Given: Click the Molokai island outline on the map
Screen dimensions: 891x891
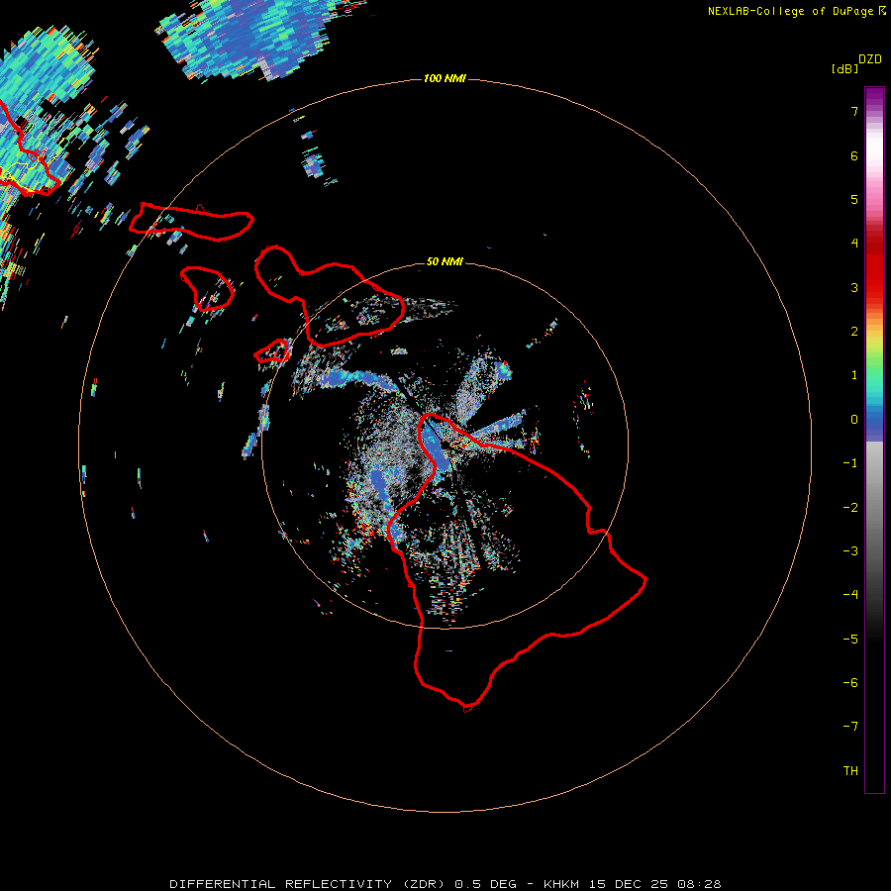Looking at the screenshot, I should (x=191, y=222).
